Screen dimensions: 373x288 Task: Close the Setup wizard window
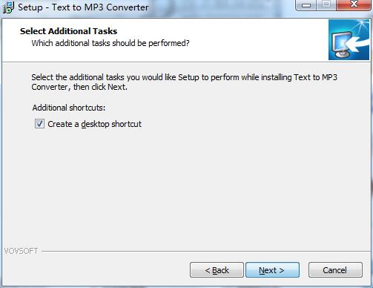(x=354, y=4)
